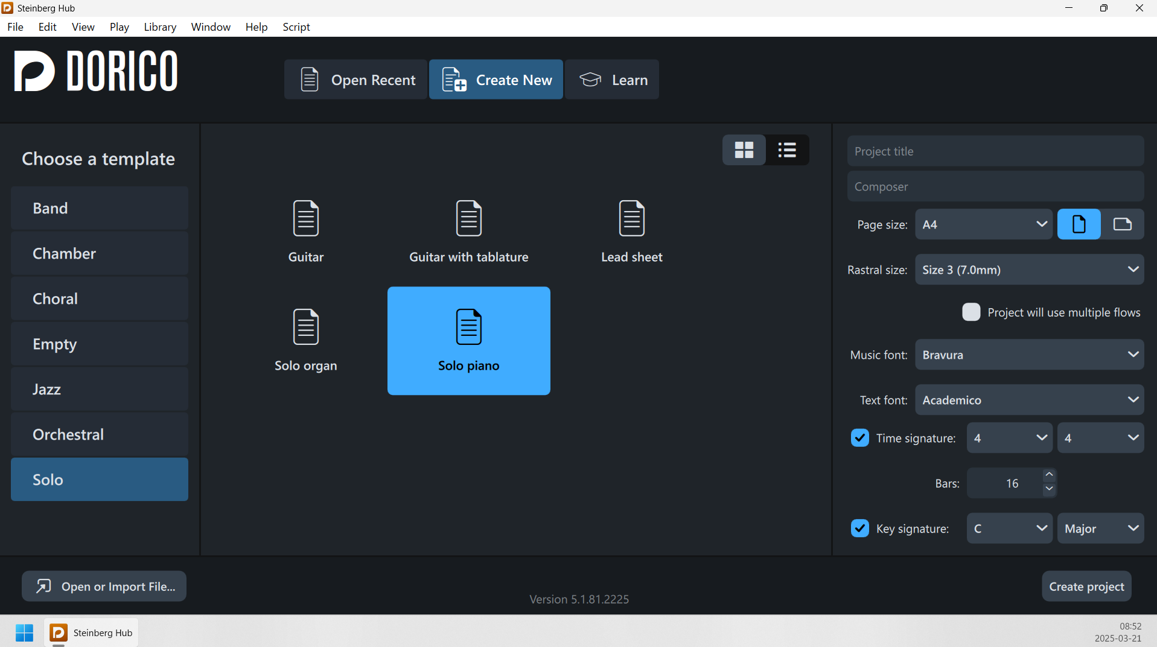Select the Choral template category
Screen dimensions: 1157x647
click(x=100, y=298)
